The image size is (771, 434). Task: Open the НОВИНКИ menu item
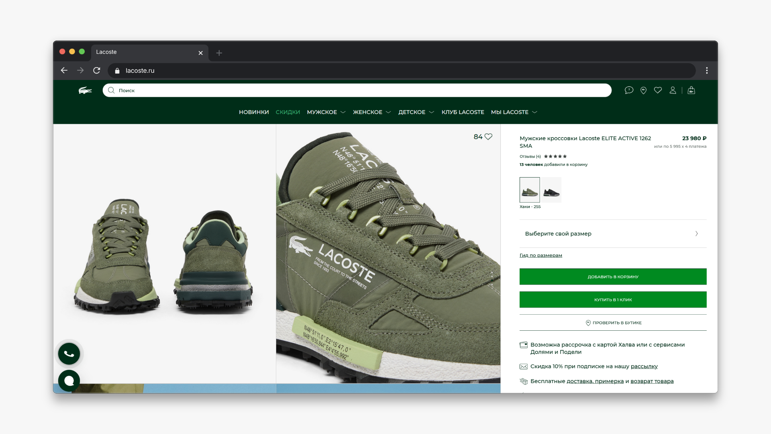254,112
